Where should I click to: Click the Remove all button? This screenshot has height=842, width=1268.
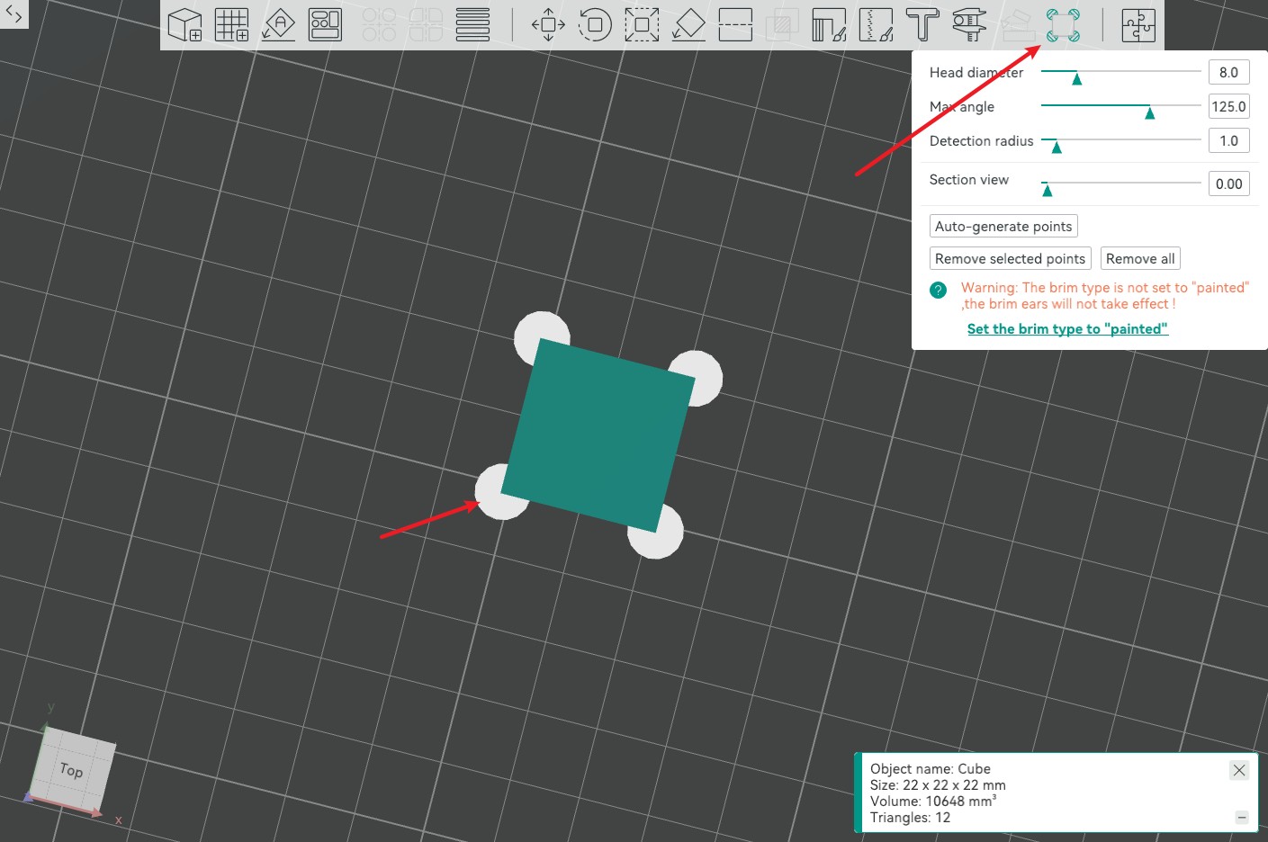coord(1140,259)
